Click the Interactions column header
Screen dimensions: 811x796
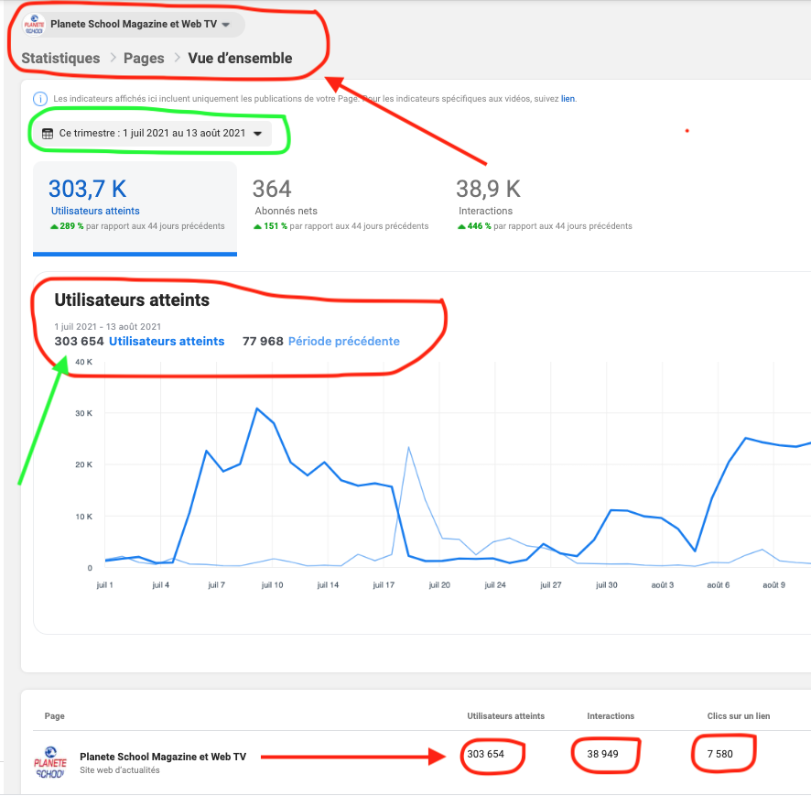(611, 715)
